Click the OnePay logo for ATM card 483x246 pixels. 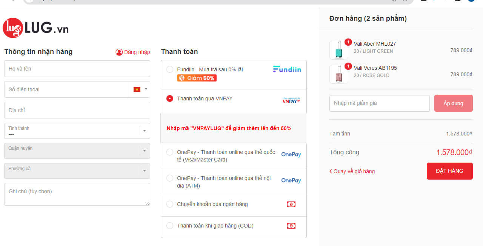click(291, 181)
